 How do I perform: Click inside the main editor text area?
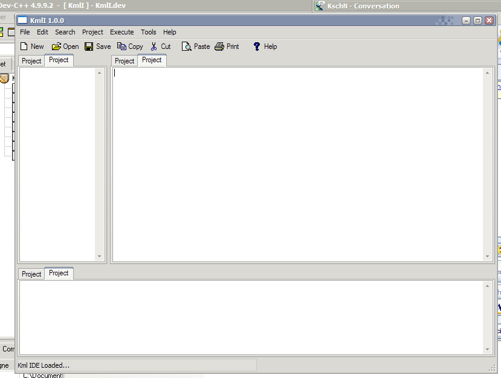[x=298, y=164]
